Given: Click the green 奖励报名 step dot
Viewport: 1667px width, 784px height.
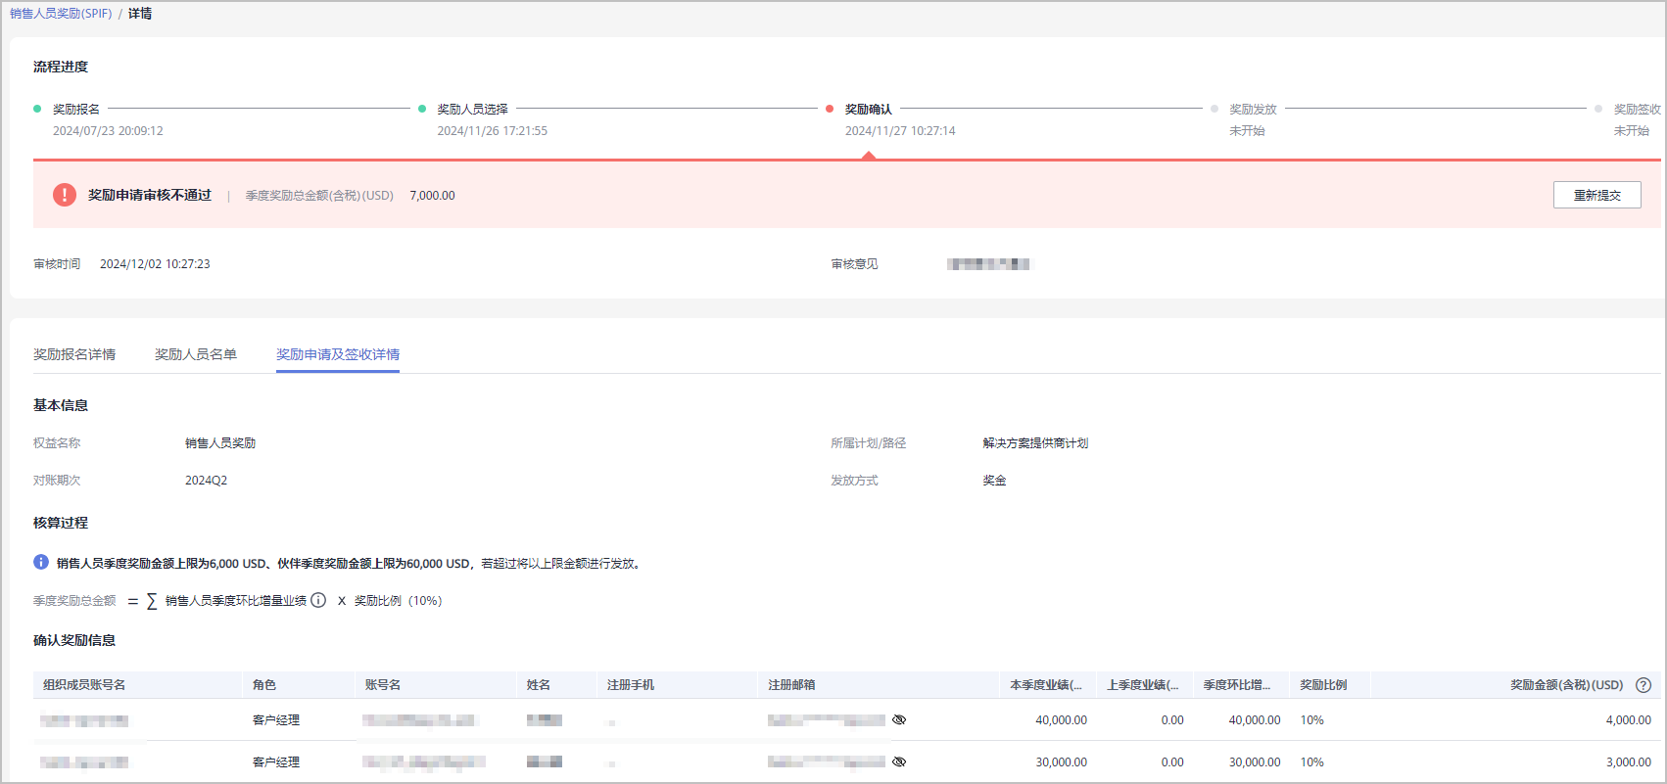Looking at the screenshot, I should [x=37, y=110].
